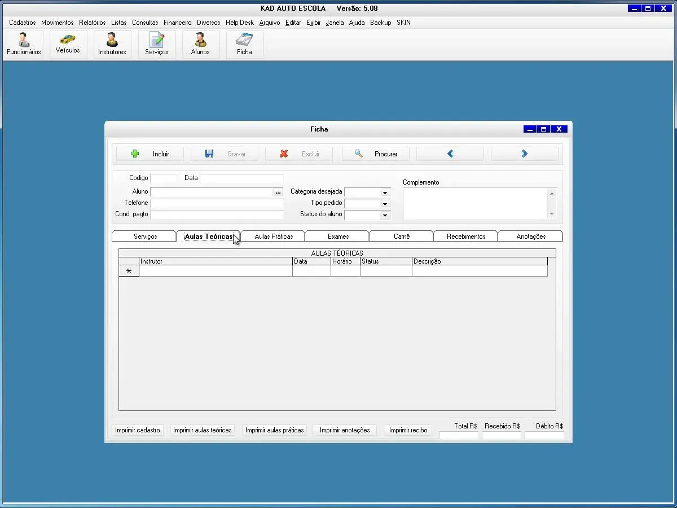Open the Alunos toolbar icon
Screen dimensions: 677x508
(200, 44)
